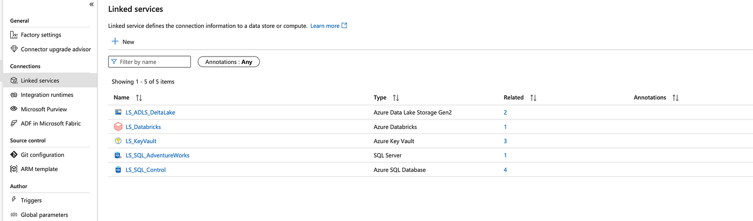Sort the list by Type column
The width and height of the screenshot is (753, 221).
[x=396, y=98]
